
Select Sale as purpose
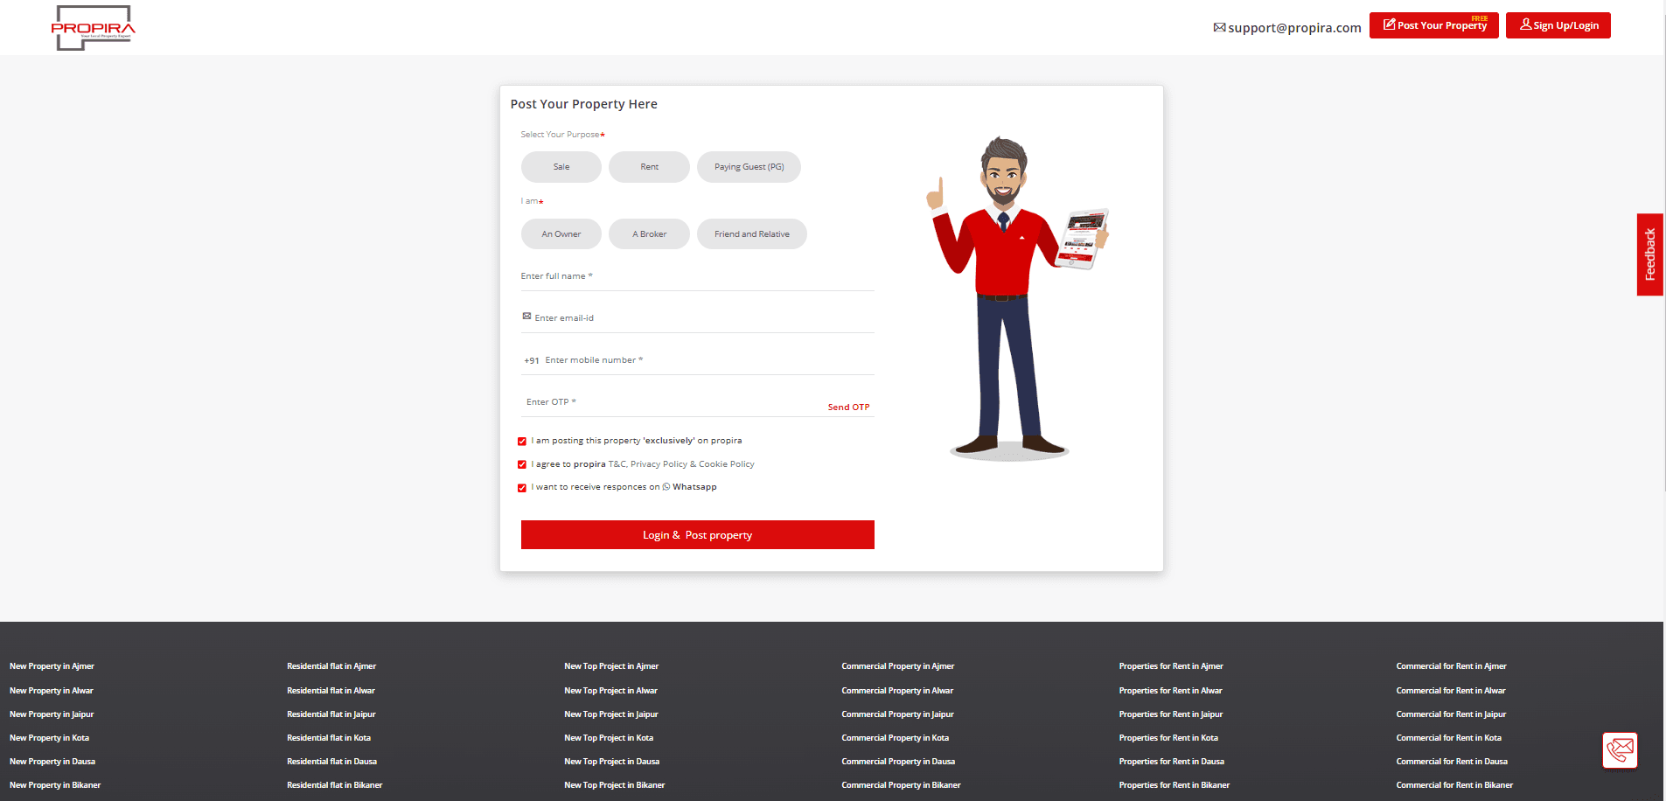pos(561,167)
